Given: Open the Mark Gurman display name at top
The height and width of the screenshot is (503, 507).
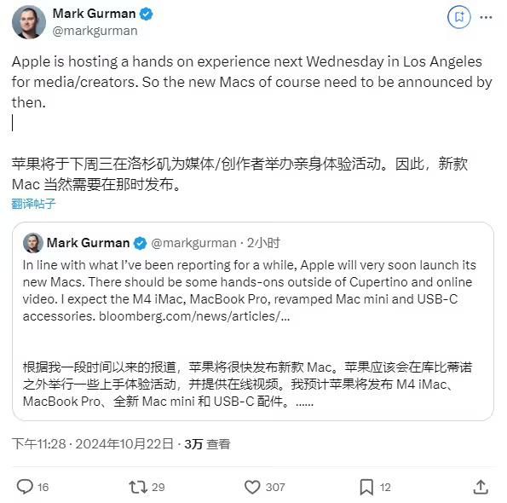Looking at the screenshot, I should coord(94,14).
